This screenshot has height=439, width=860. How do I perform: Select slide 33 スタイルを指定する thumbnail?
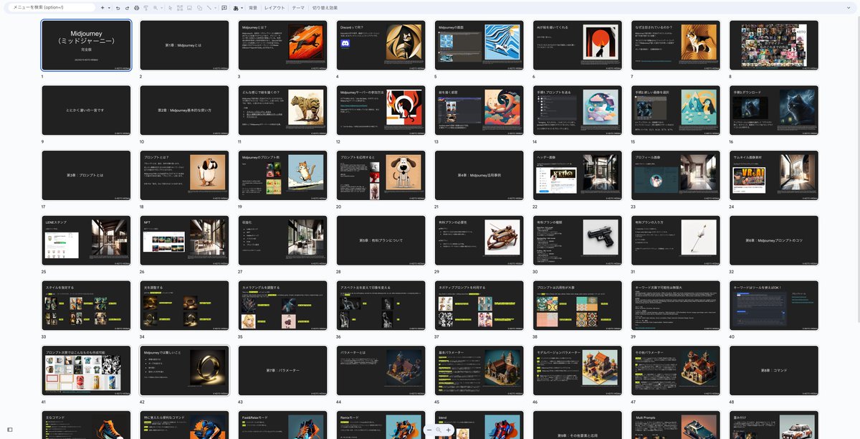click(x=86, y=306)
